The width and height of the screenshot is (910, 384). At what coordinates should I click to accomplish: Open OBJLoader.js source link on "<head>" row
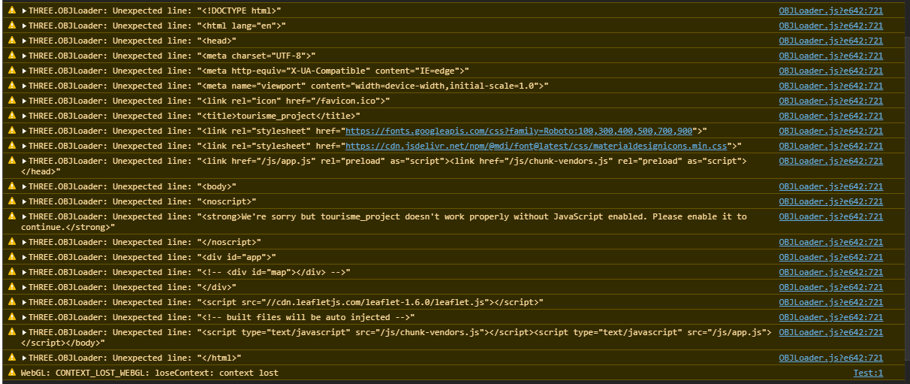coord(831,41)
